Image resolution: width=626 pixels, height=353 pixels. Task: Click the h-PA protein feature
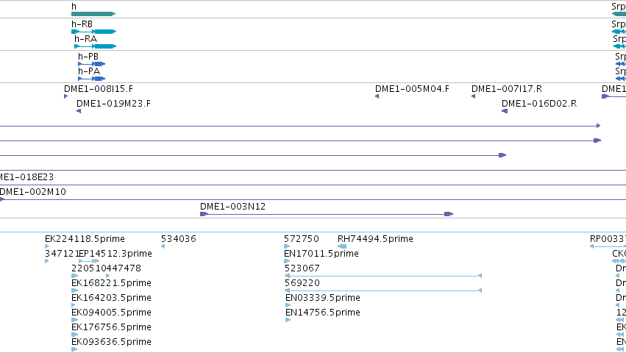92,79
